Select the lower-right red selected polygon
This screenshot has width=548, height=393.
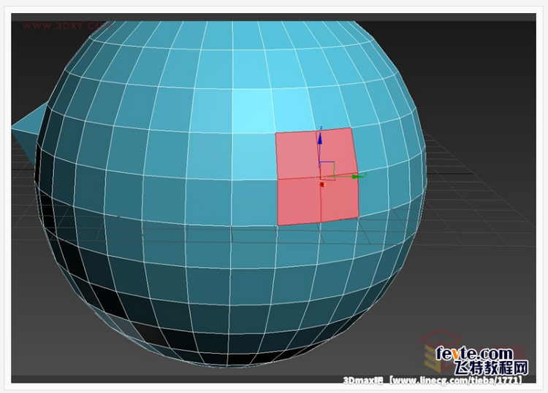coord(340,197)
